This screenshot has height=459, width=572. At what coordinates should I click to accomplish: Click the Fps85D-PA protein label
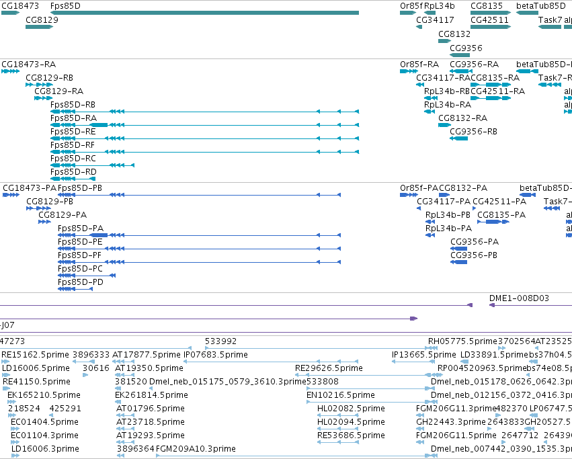tap(81, 228)
